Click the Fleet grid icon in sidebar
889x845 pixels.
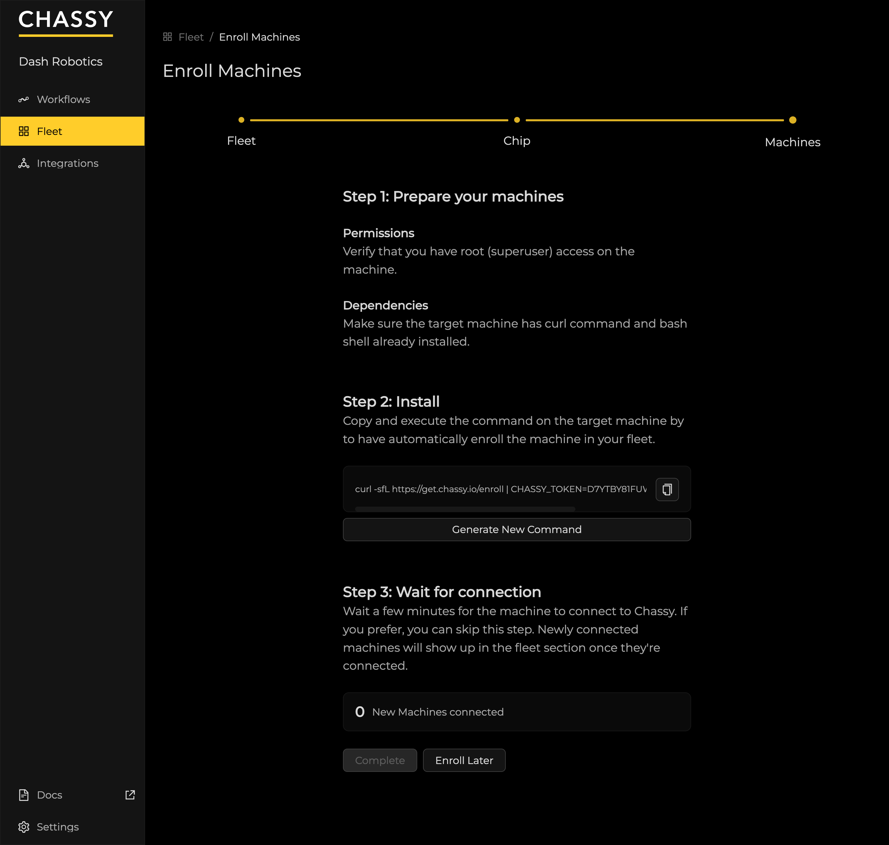pyautogui.click(x=24, y=131)
